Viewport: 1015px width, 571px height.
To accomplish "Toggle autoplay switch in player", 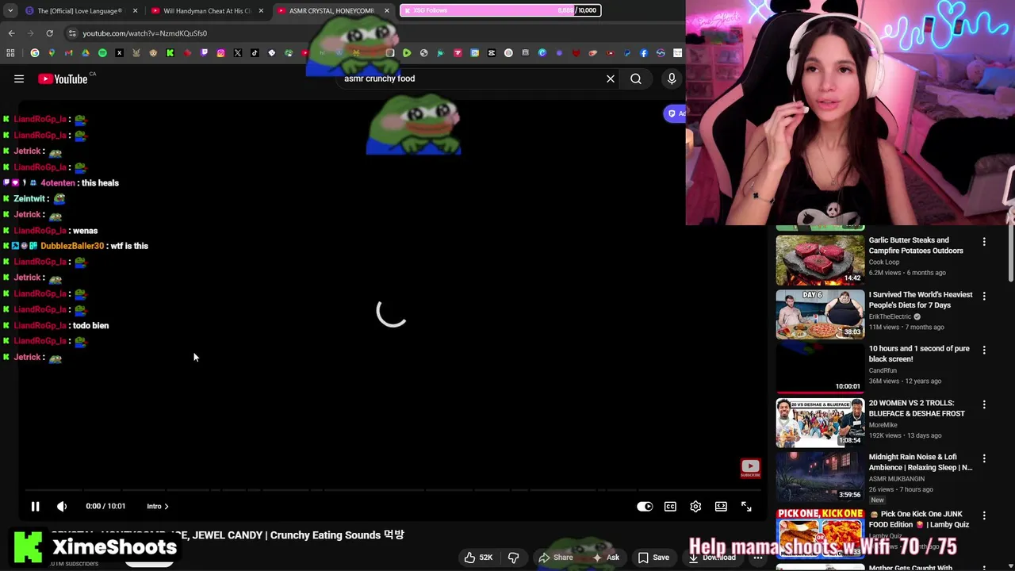I will [645, 506].
